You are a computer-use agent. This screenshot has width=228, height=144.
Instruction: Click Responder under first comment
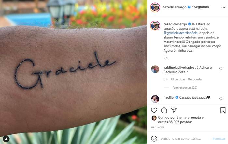(195, 79)
